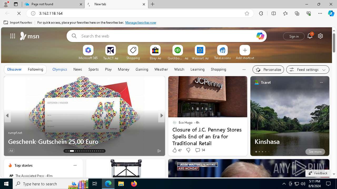Open comments on J.C. Penney article
Viewport: 337px width, 189px height.
point(200,150)
